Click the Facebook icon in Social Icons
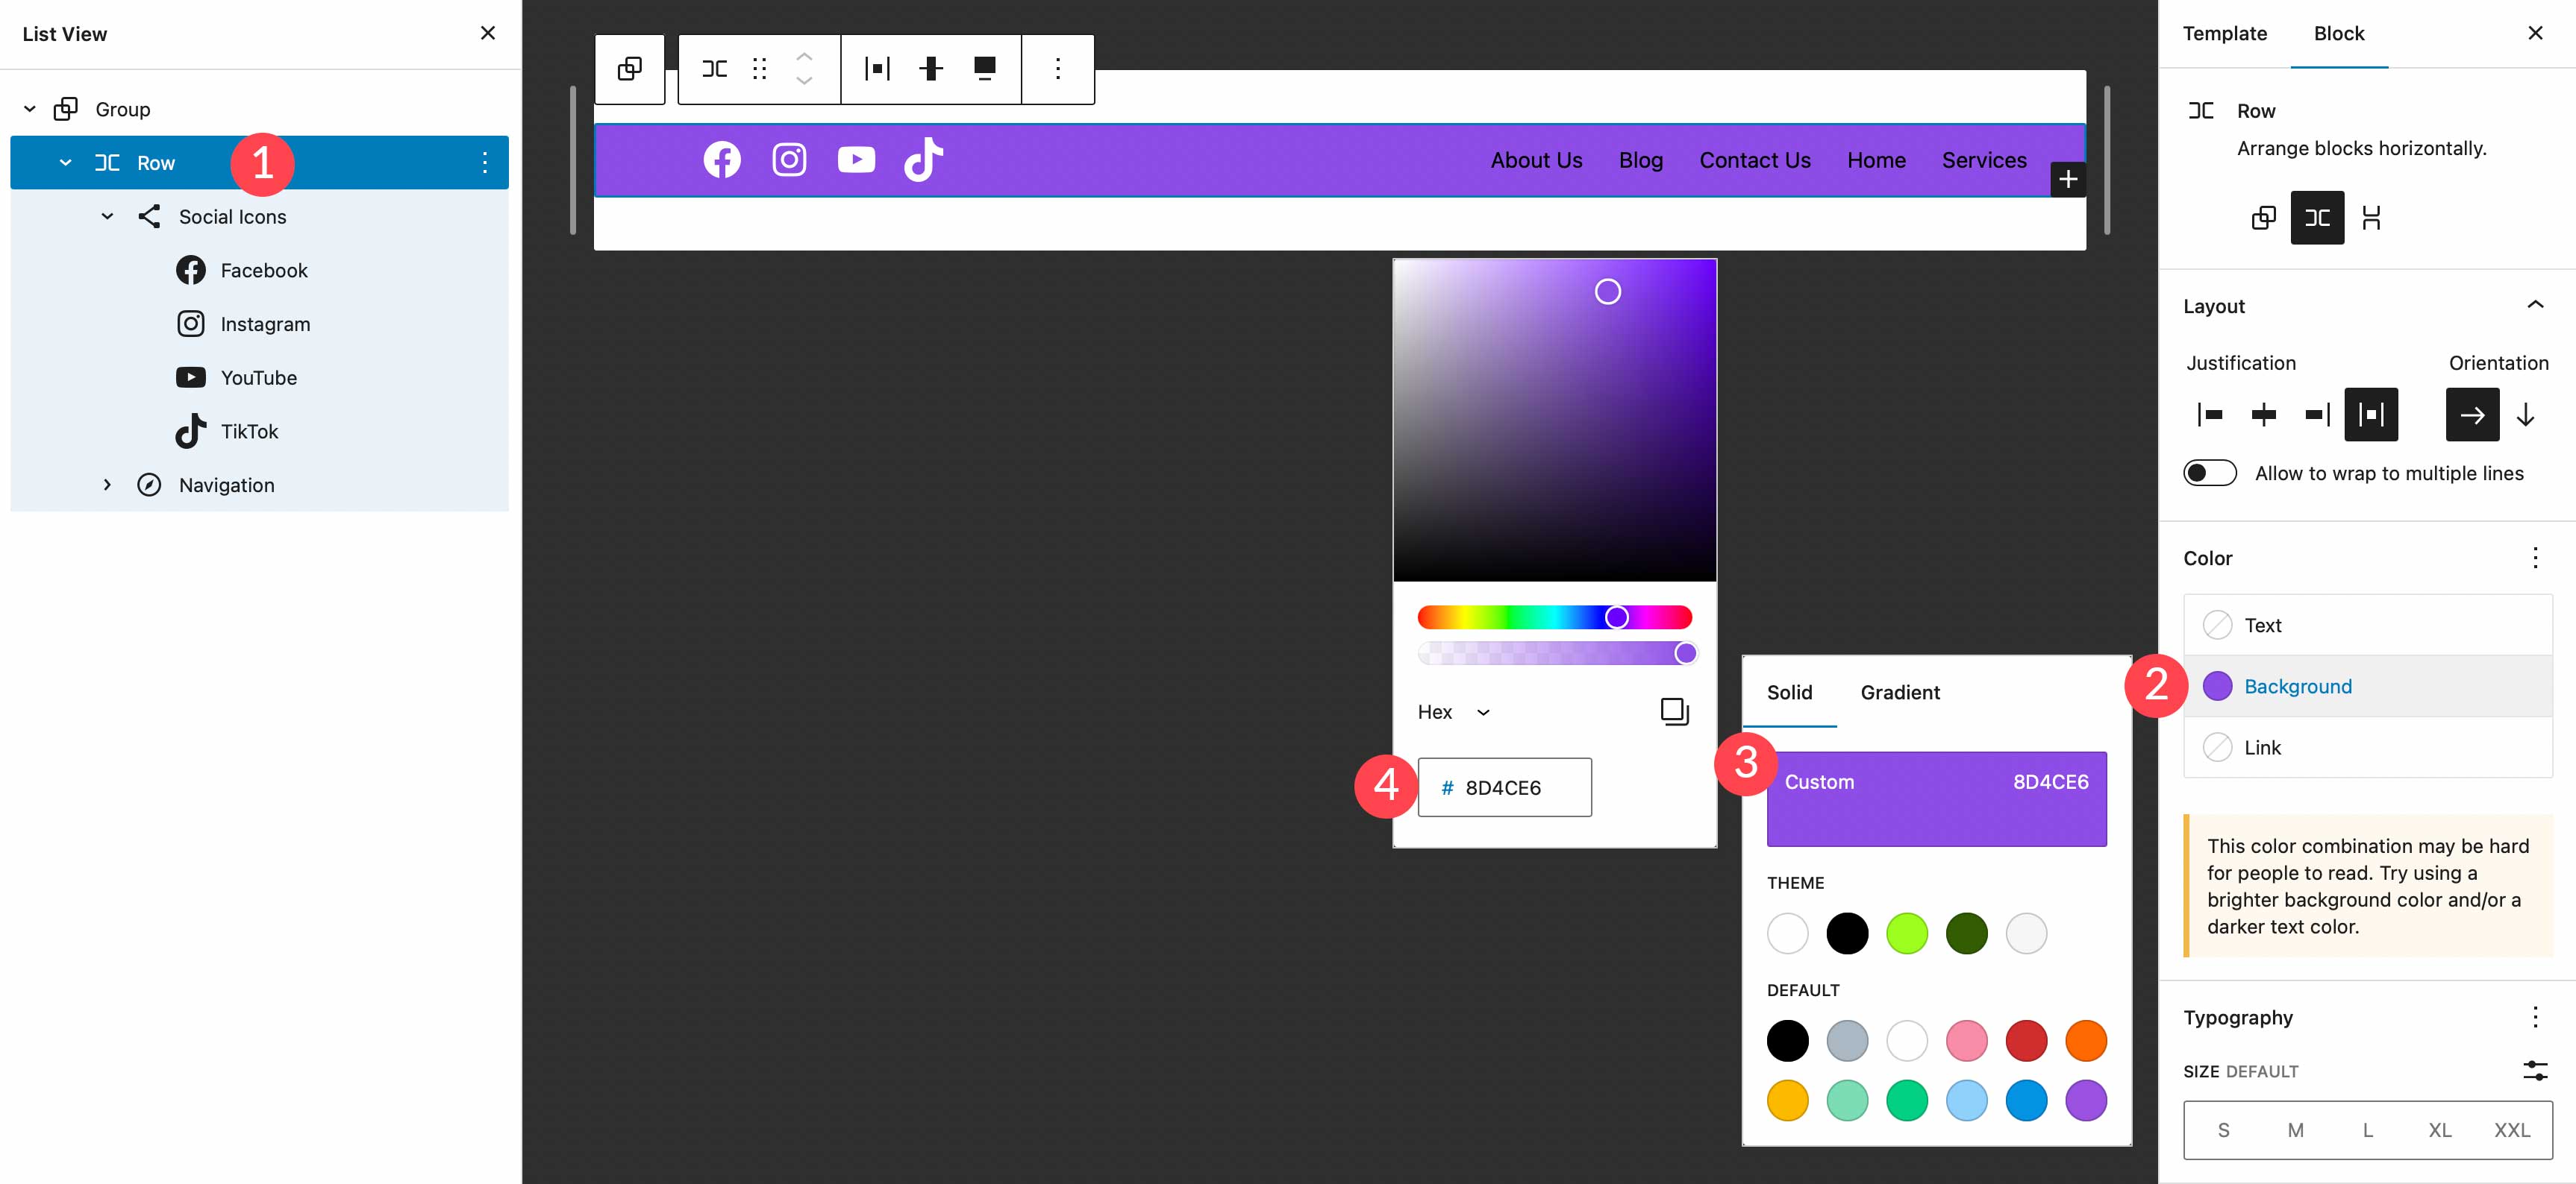The height and width of the screenshot is (1184, 2576). (189, 269)
